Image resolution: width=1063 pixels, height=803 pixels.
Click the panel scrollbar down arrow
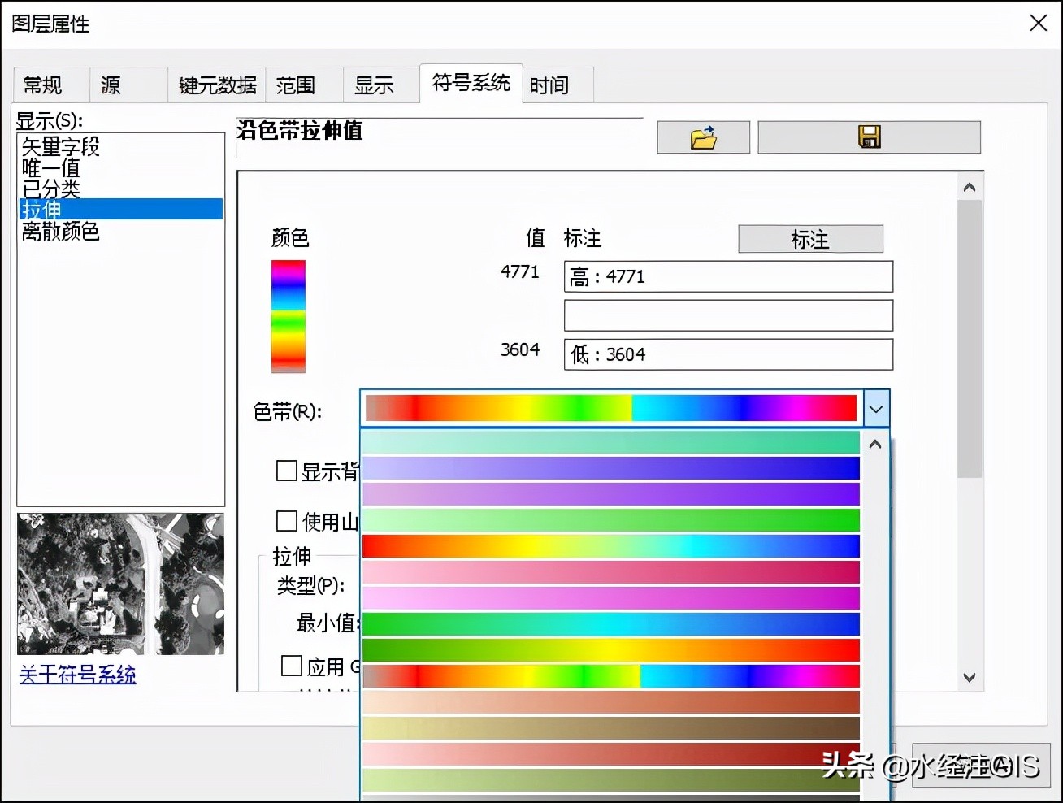[969, 677]
